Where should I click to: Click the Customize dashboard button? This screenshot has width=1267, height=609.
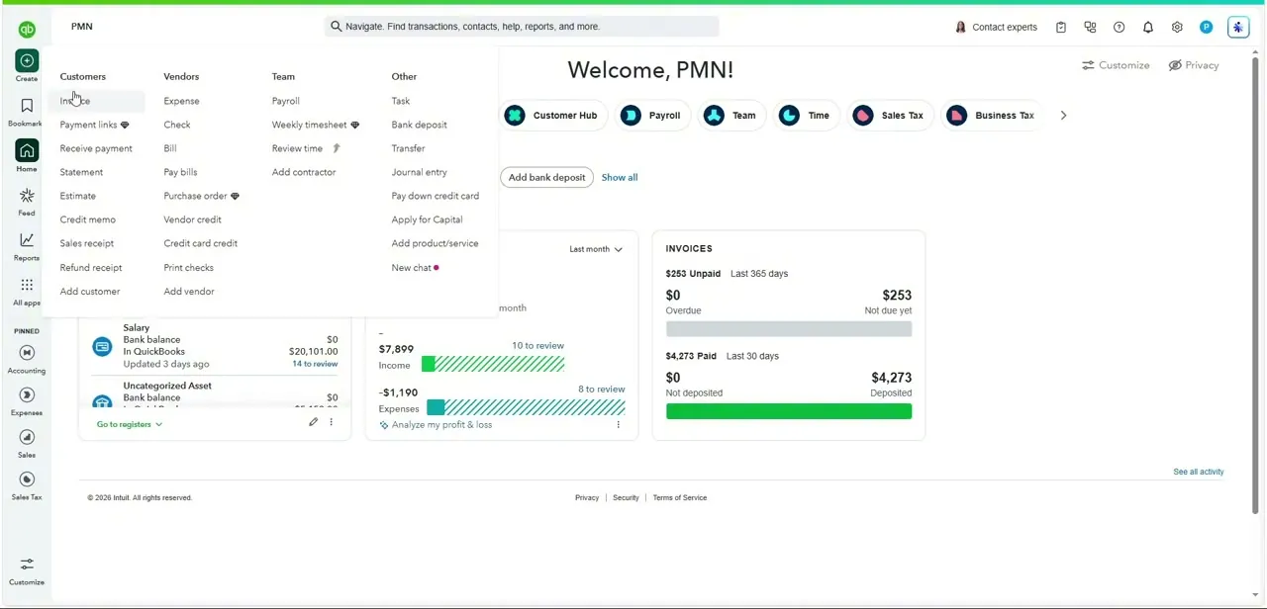click(1116, 65)
